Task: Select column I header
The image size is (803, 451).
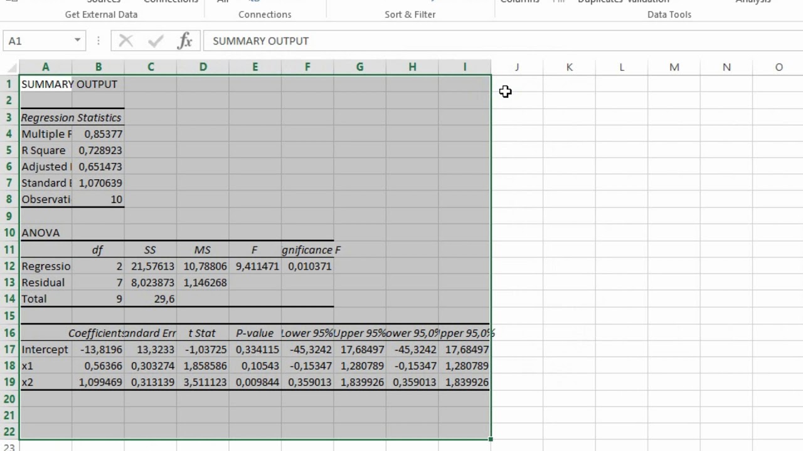Action: tap(464, 67)
